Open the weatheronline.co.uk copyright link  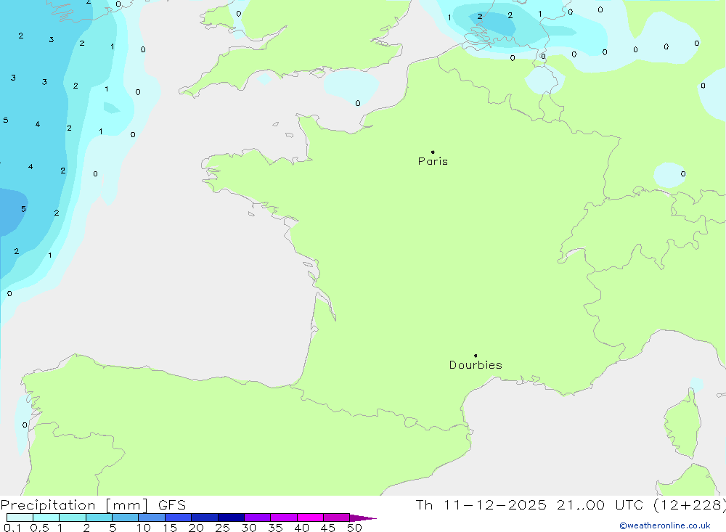[664, 525]
